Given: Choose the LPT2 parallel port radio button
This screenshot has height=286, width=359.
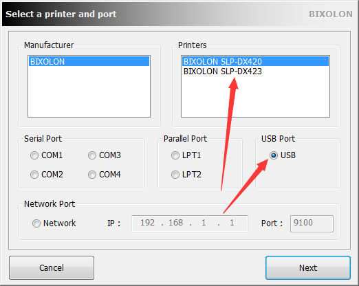Looking at the screenshot, I should pos(175,175).
